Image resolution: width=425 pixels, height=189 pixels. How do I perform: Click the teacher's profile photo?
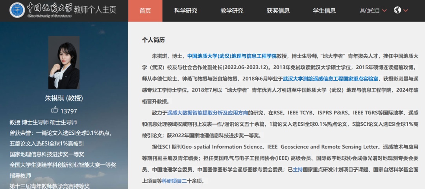(64, 62)
